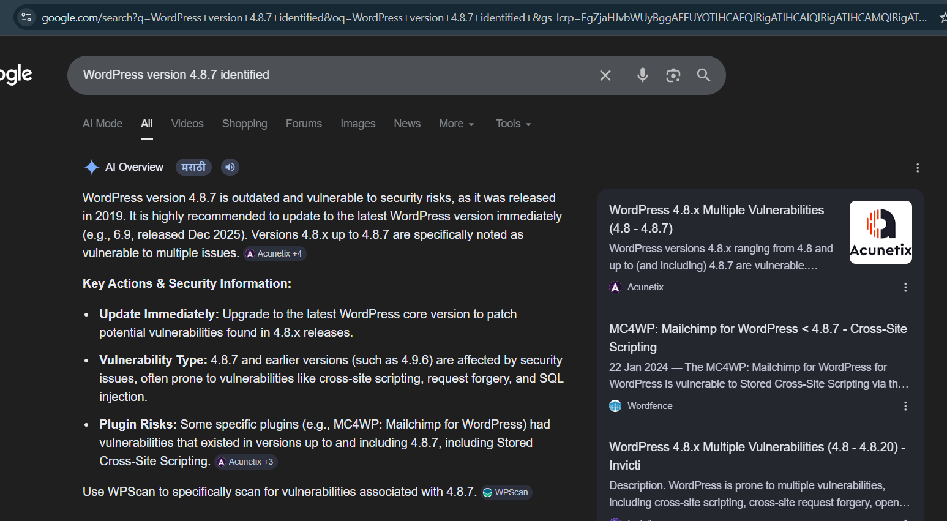Click the listen speaker icon beside AI Overview
947x521 pixels.
coord(230,167)
